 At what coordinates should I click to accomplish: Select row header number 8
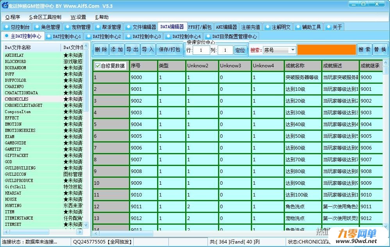tap(111, 160)
